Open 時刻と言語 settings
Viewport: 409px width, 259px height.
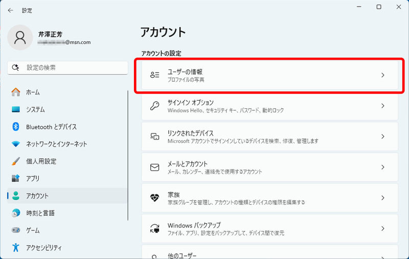click(x=67, y=213)
